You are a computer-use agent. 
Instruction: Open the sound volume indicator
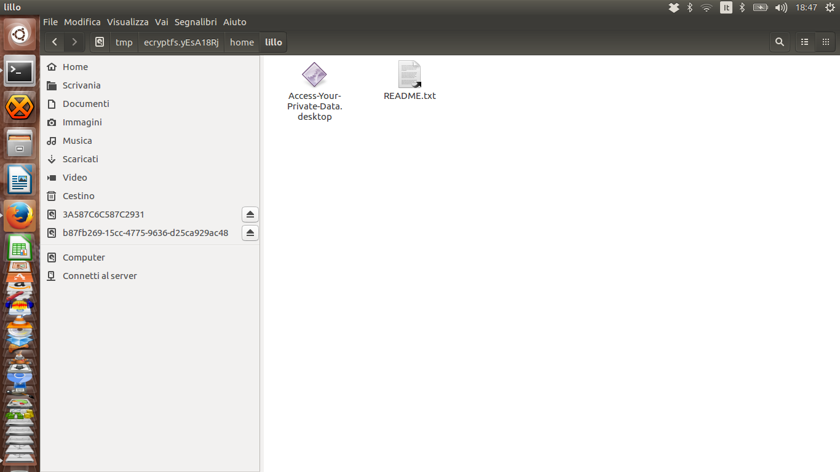click(x=781, y=7)
